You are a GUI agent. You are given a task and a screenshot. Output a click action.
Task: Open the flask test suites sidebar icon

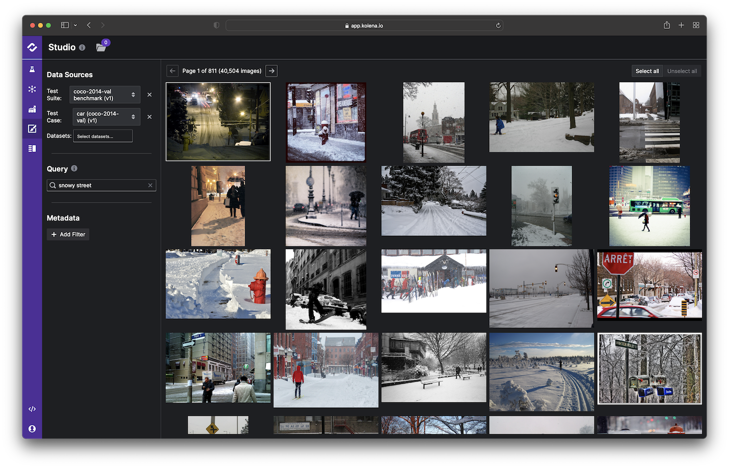click(x=32, y=70)
